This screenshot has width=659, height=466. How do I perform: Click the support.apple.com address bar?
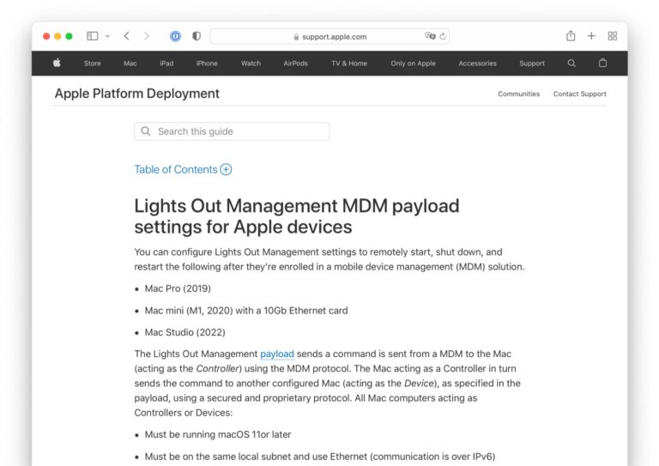point(329,37)
